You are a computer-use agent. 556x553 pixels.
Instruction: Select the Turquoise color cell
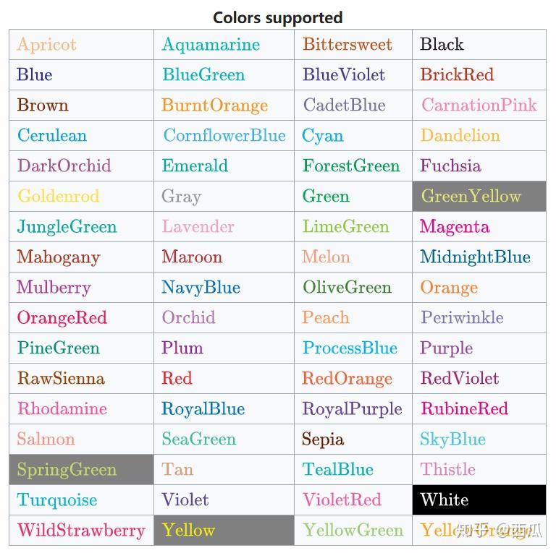coord(81,500)
